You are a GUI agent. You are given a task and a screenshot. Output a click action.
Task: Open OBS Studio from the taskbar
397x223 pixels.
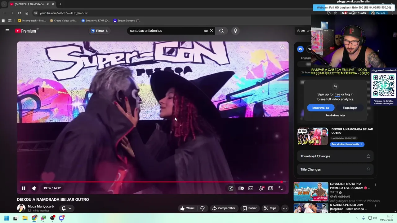(52, 218)
